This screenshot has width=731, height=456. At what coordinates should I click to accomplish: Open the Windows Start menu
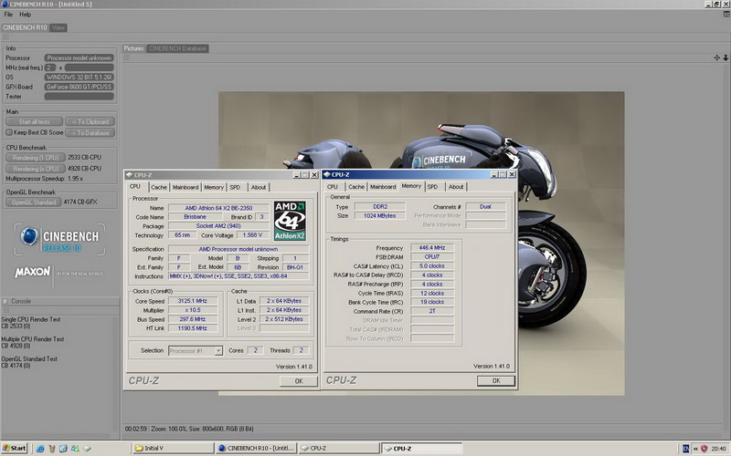pyautogui.click(x=15, y=449)
